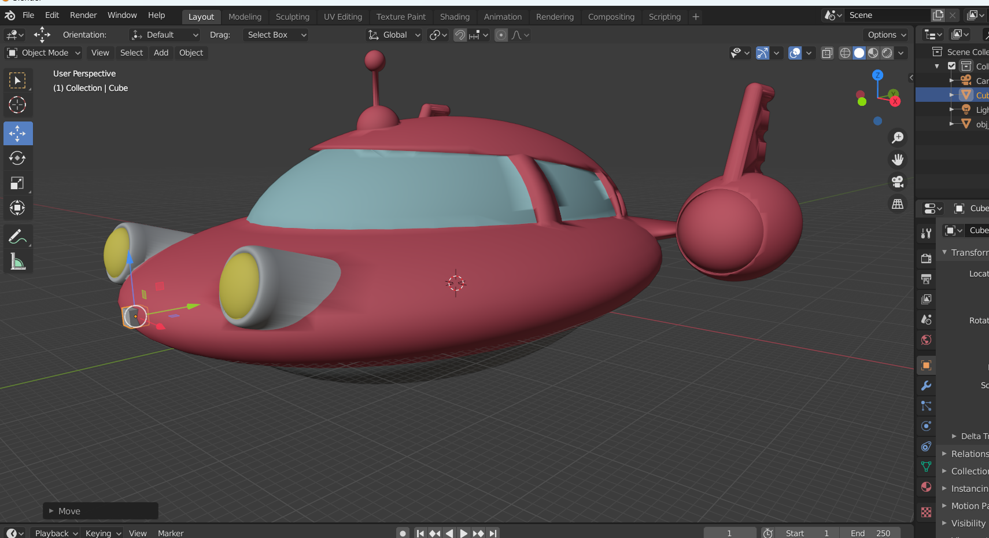Image resolution: width=989 pixels, height=538 pixels.
Task: Click the Blender logo menu icon
Action: 10,15
